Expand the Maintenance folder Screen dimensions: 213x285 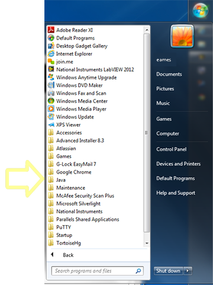click(66, 188)
